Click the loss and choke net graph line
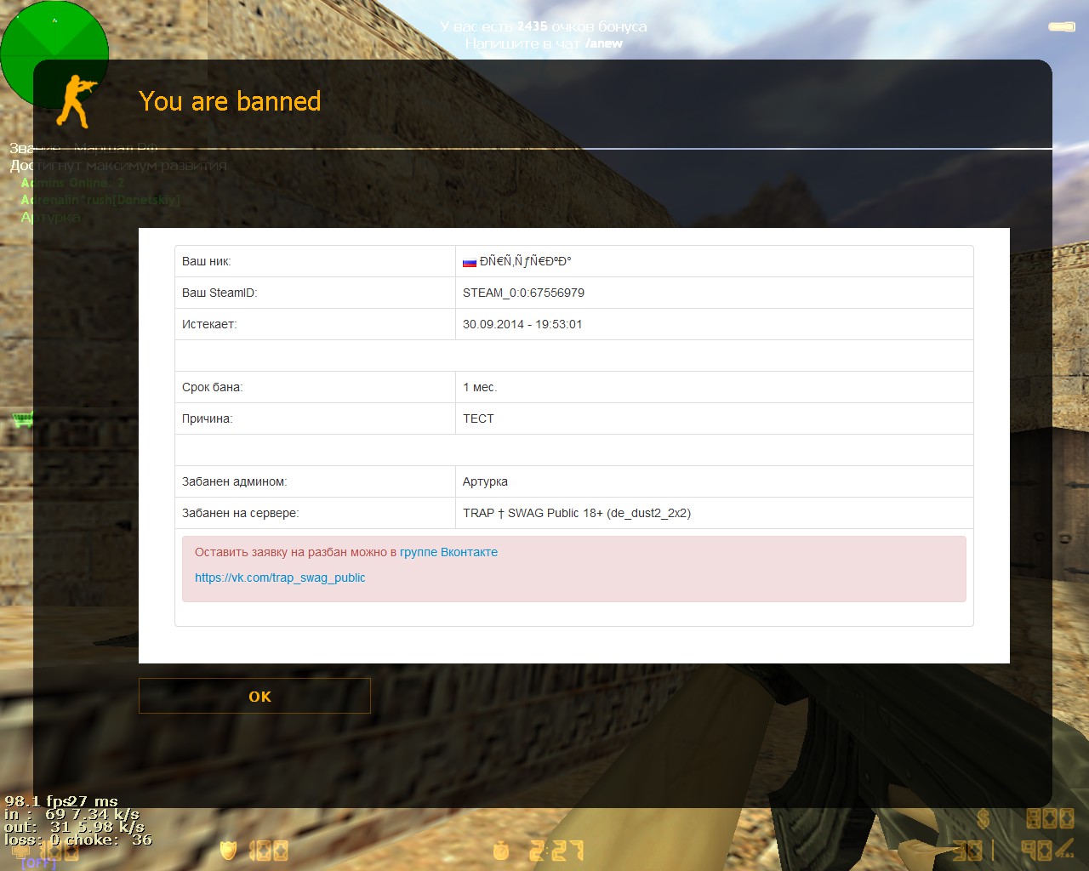Viewport: 1089px width, 871px height. click(78, 840)
